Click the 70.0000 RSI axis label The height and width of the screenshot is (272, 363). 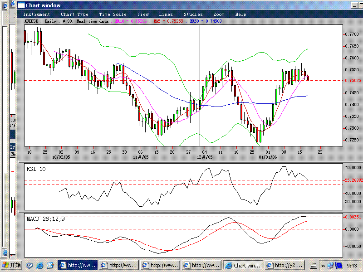(353, 167)
